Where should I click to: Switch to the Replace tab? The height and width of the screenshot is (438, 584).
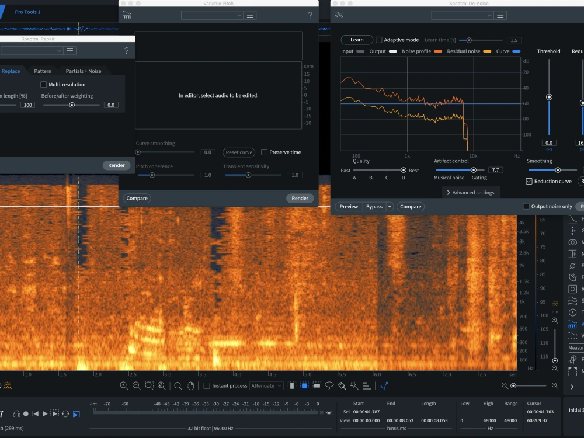pos(11,71)
